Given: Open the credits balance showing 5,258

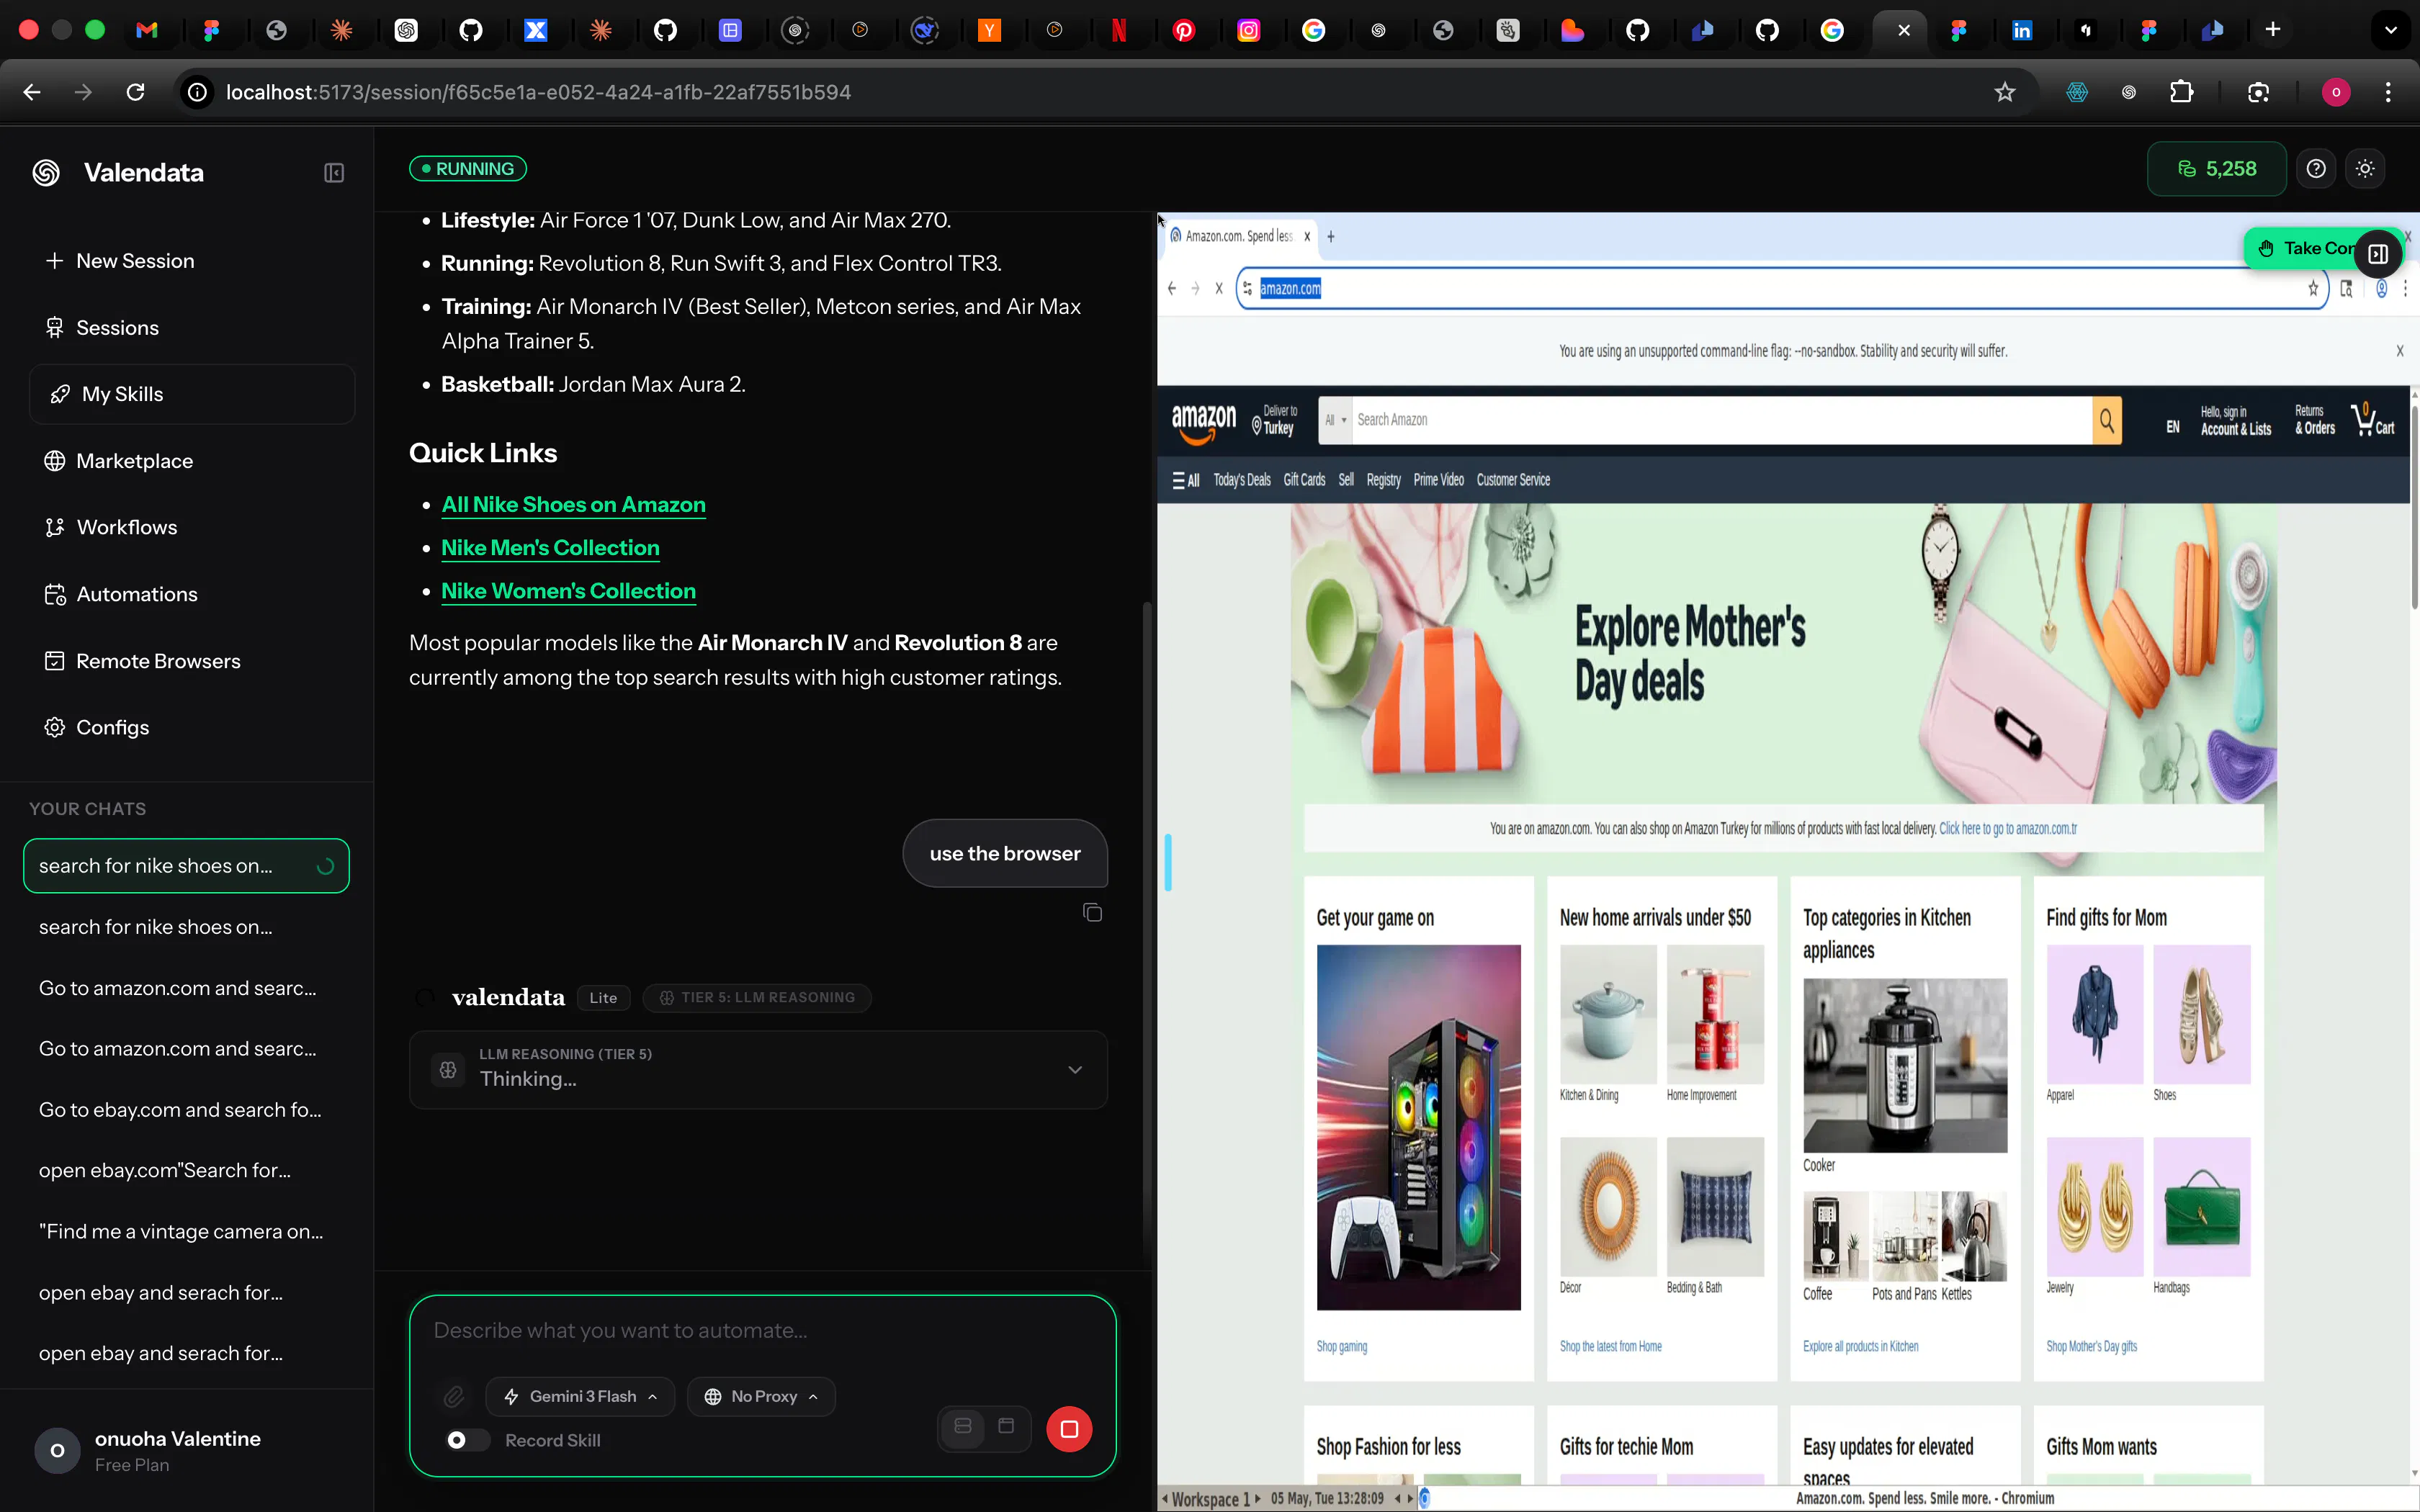Looking at the screenshot, I should 2216,169.
